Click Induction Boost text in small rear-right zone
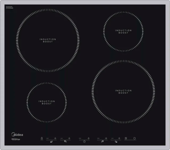The width and height of the screenshot is (170, 150). tap(123, 31)
